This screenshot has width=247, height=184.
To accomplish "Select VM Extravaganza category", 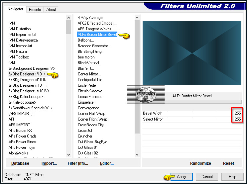I will (24, 40).
